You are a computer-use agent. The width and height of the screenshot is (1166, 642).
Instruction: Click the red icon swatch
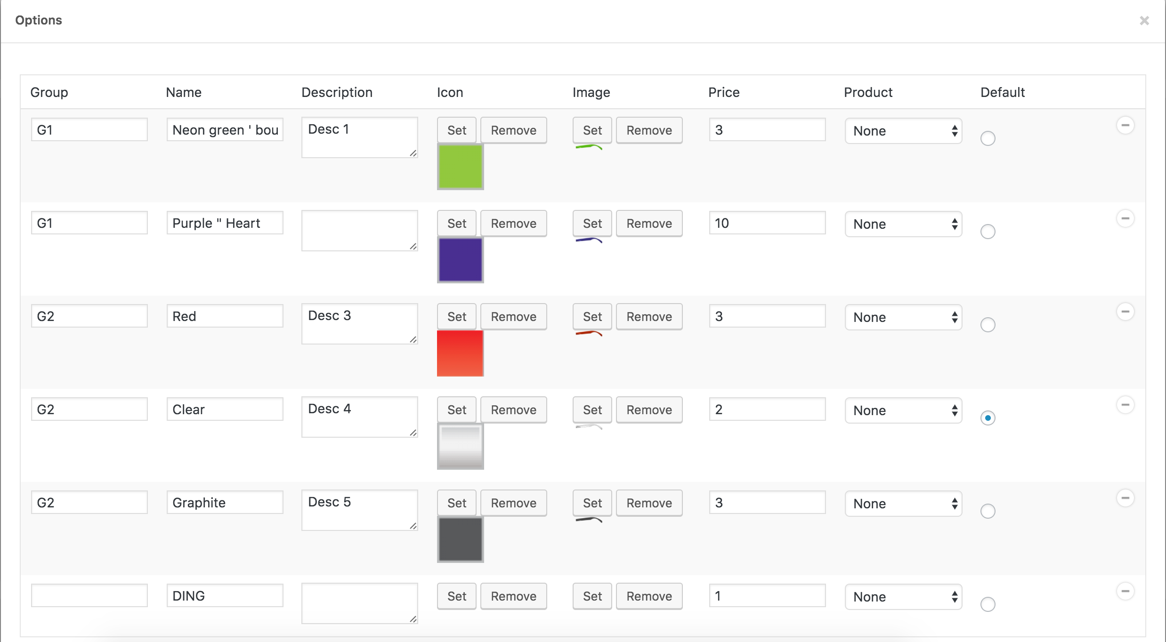pyautogui.click(x=460, y=353)
